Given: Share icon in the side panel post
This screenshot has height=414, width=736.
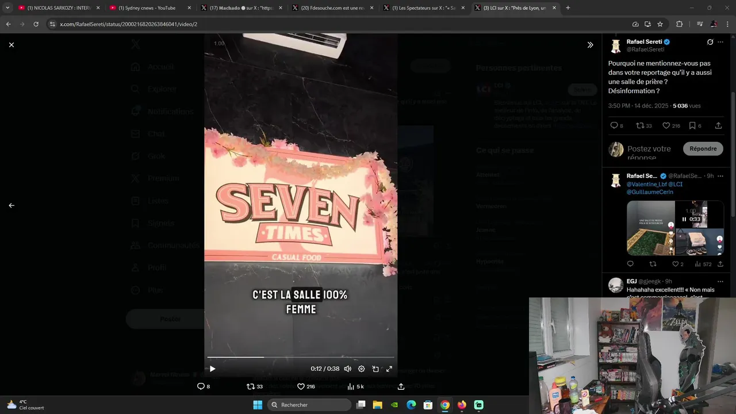Looking at the screenshot, I should point(718,125).
